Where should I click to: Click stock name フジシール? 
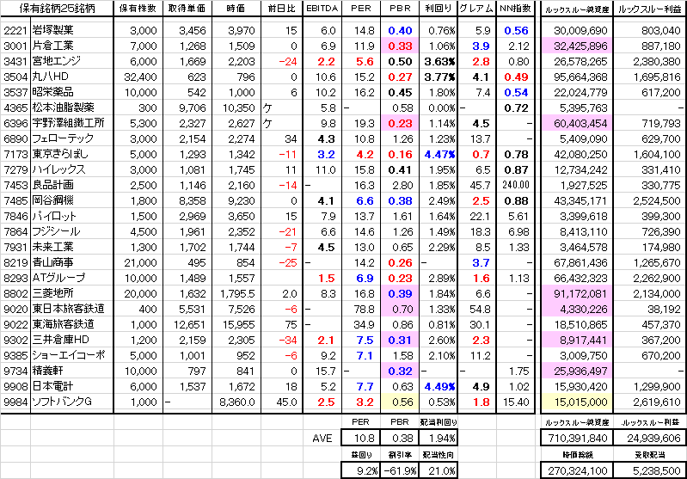pyautogui.click(x=56, y=231)
